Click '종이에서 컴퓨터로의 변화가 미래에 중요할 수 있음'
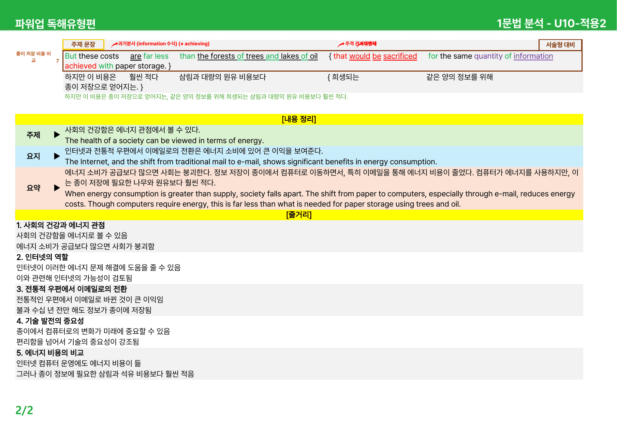The height and width of the screenshot is (436, 617). (93, 331)
